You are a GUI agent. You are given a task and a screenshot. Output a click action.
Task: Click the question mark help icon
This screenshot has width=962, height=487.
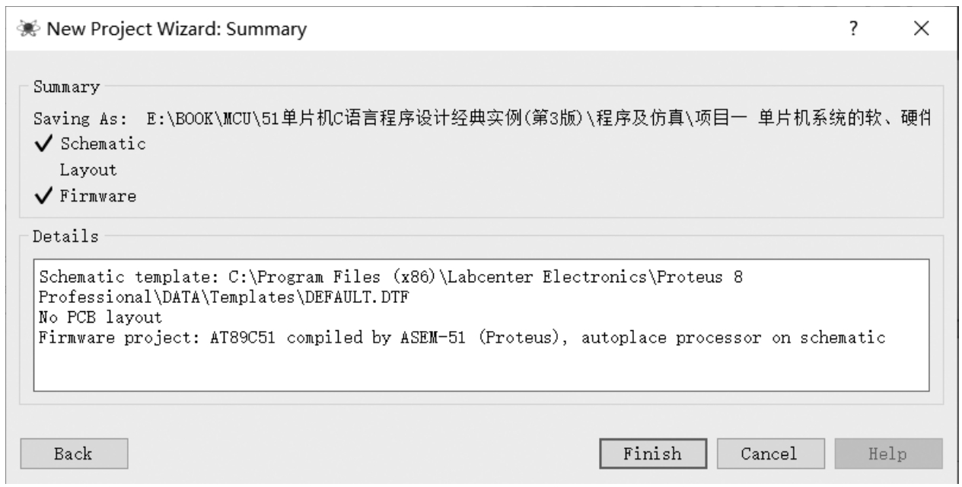coord(854,28)
